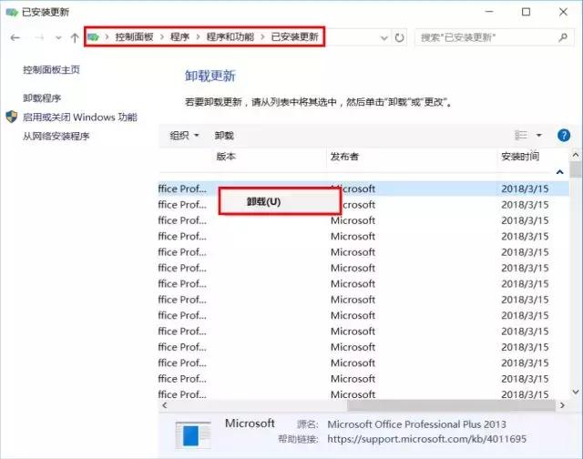Screen dimensions: 583x459
Task: Select 卸载(U) from the context menu
Action: click(263, 201)
